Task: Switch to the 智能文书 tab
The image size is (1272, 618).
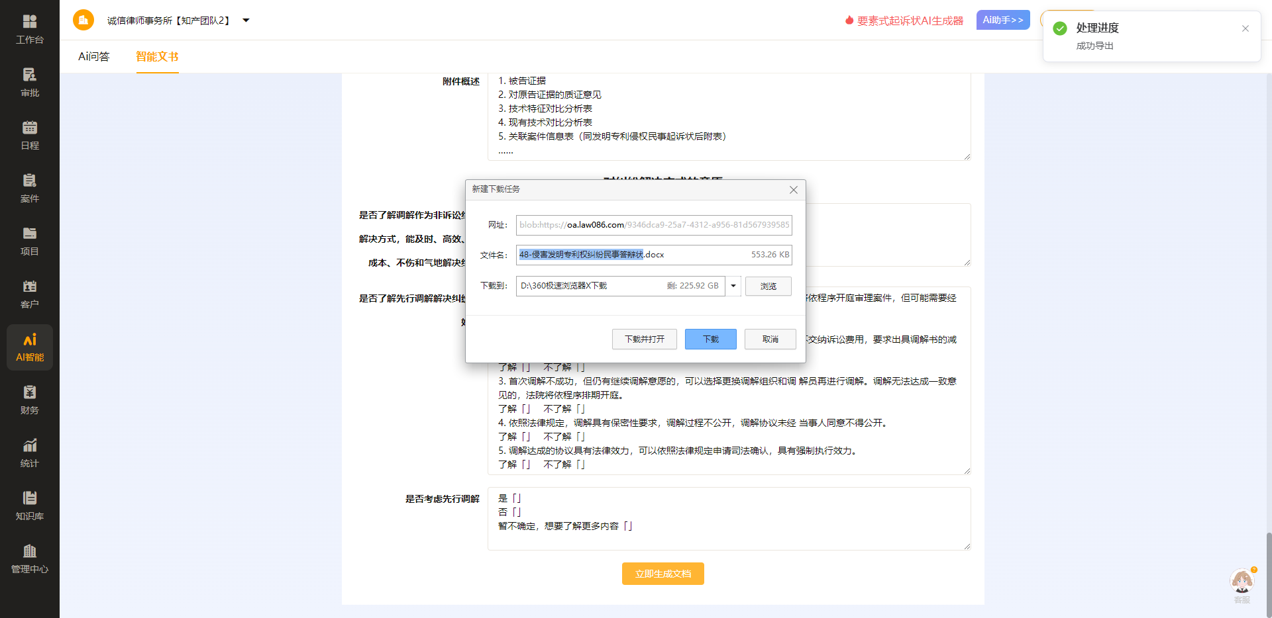Action: [x=157, y=57]
